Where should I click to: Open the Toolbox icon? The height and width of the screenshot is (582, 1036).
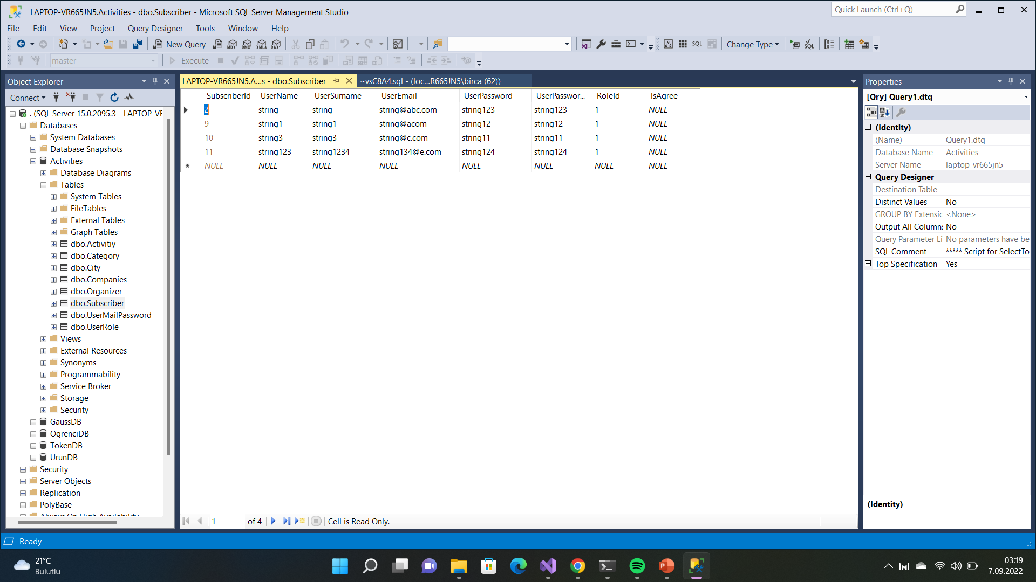pyautogui.click(x=616, y=44)
